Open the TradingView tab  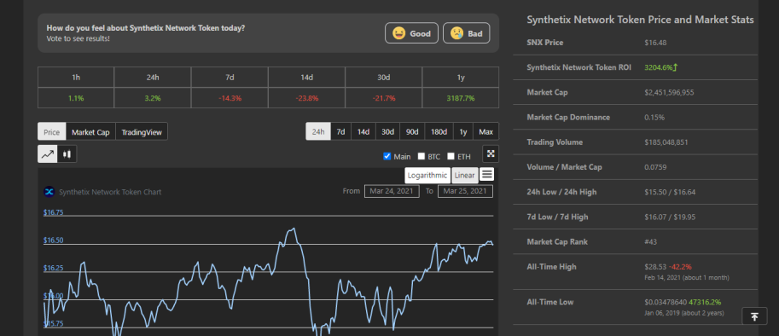(x=142, y=132)
